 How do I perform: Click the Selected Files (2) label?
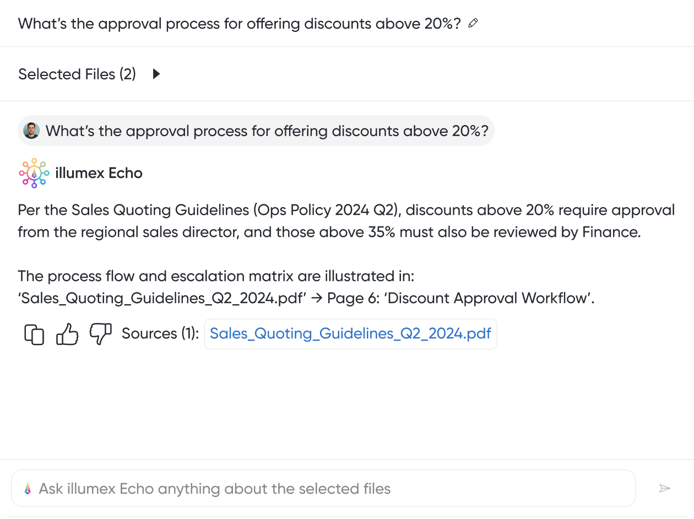[77, 74]
